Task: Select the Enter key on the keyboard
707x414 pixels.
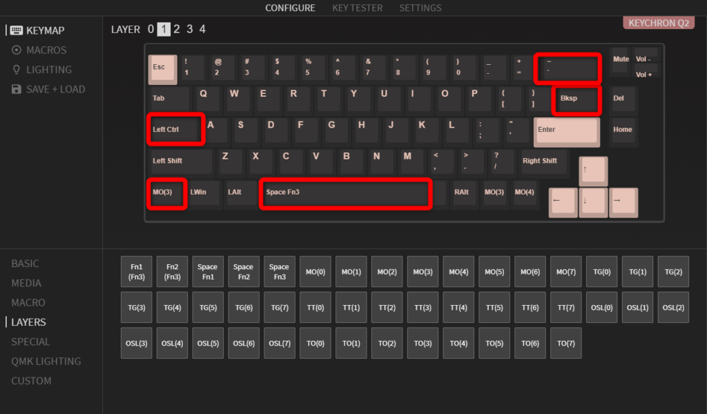Action: tap(566, 132)
